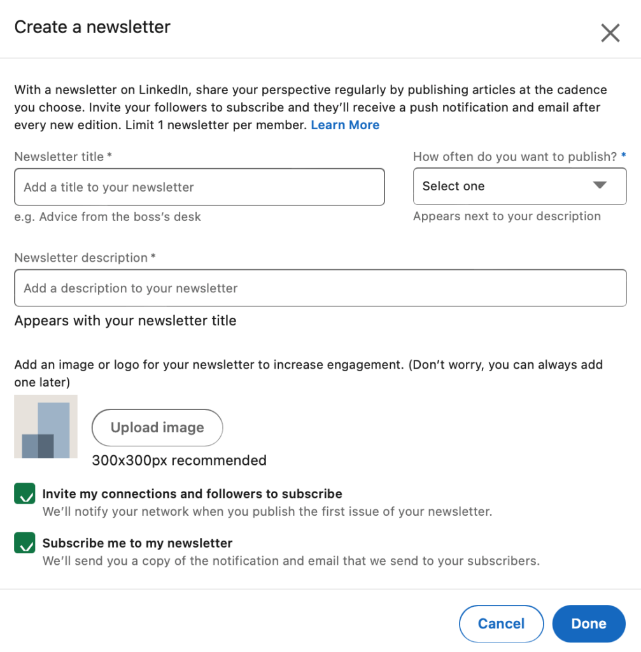Uncheck Invite my connections and followers checkbox

pos(25,493)
